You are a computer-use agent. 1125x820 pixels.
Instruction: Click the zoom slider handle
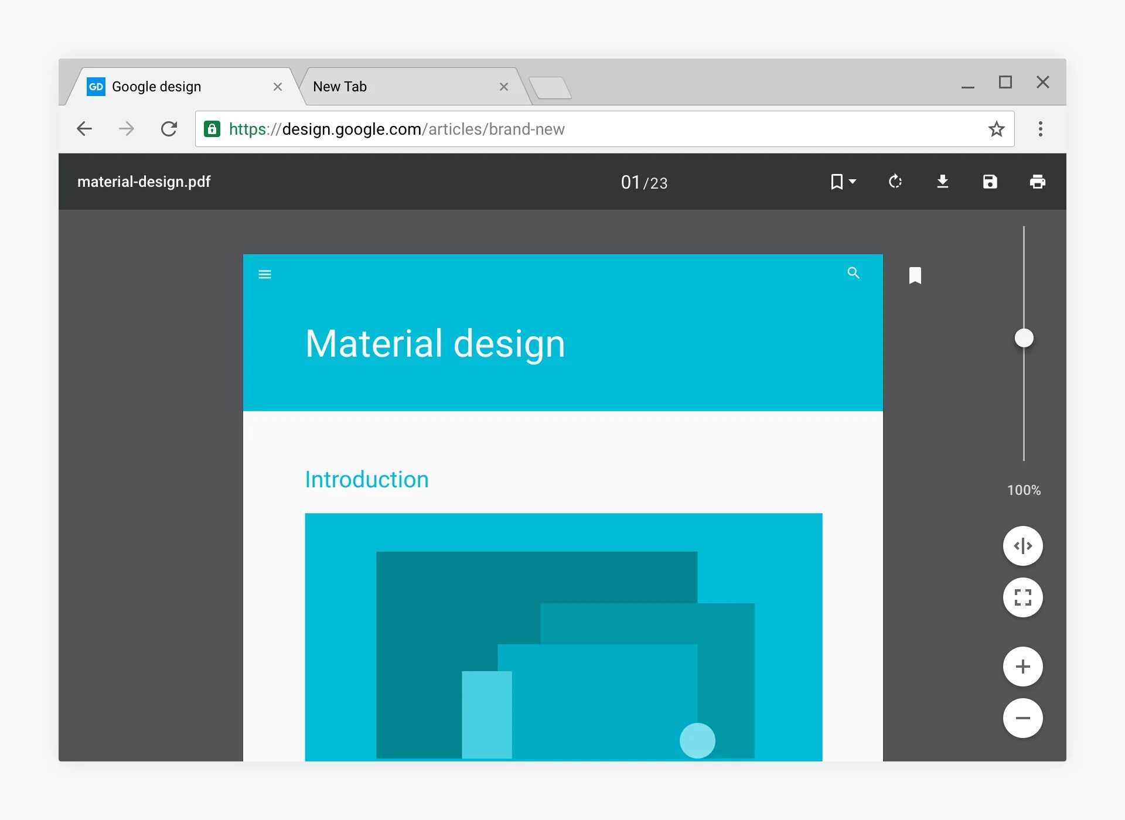1024,338
